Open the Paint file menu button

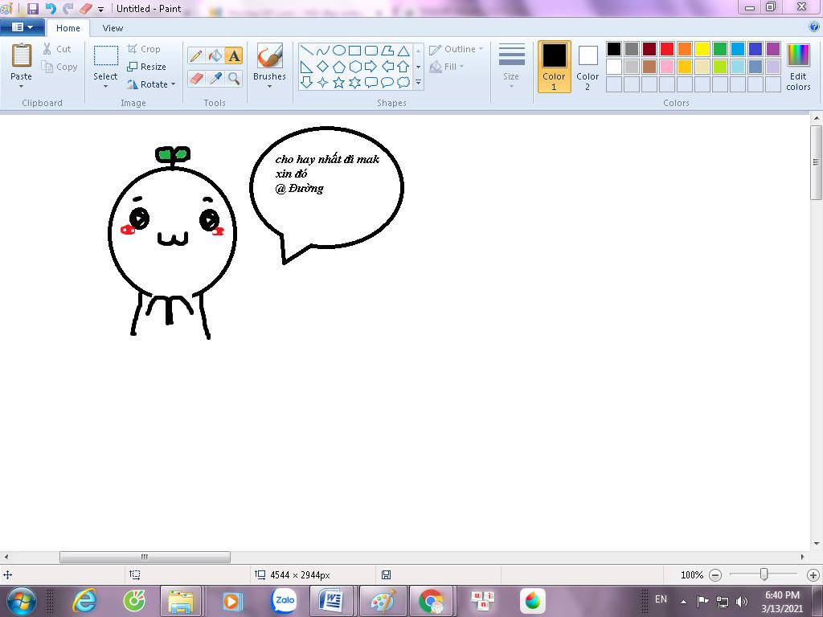tap(22, 27)
